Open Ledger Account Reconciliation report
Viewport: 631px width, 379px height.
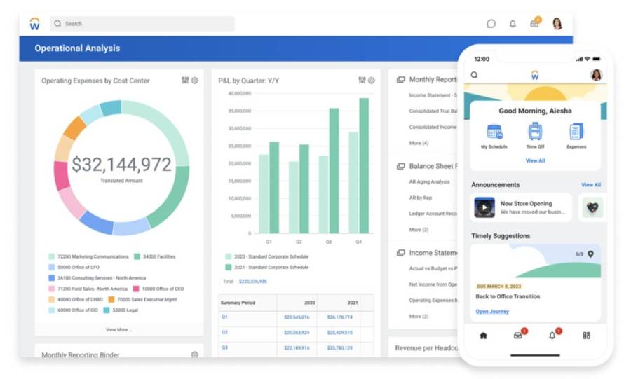433,214
